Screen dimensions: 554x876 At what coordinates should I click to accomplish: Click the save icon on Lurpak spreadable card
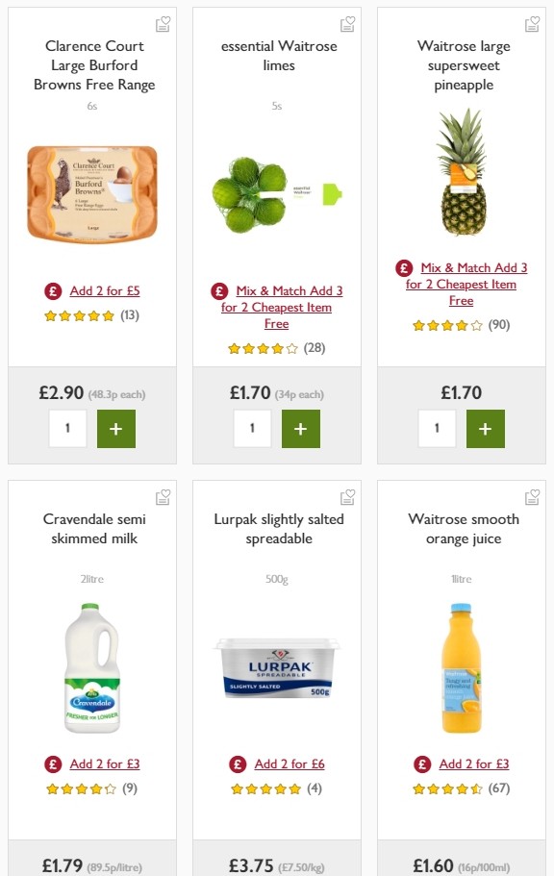pos(347,497)
